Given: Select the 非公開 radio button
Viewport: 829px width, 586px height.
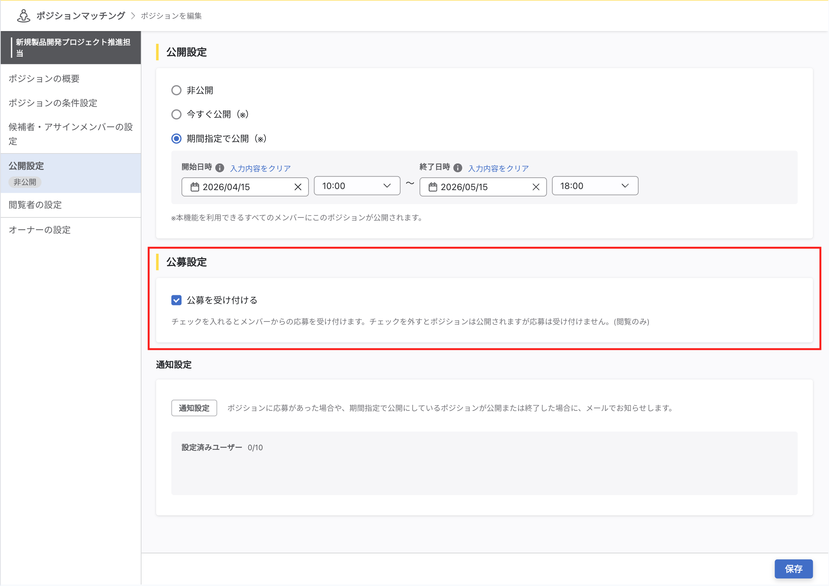Looking at the screenshot, I should (176, 90).
